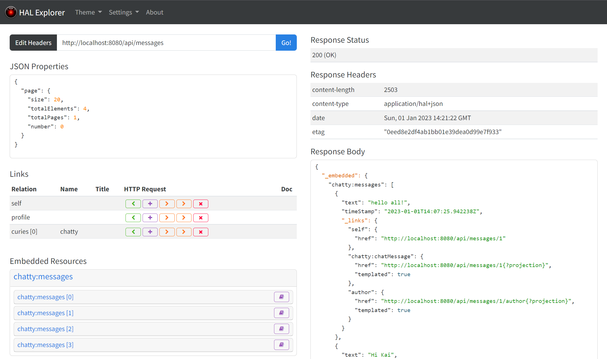Expand embedded resource chatty:messages [1]
607x359 pixels.
[46, 313]
